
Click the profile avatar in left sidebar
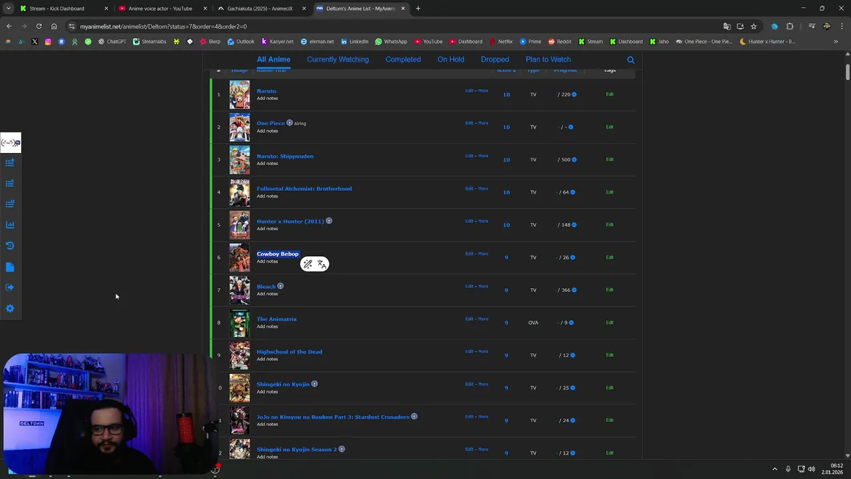click(x=11, y=142)
